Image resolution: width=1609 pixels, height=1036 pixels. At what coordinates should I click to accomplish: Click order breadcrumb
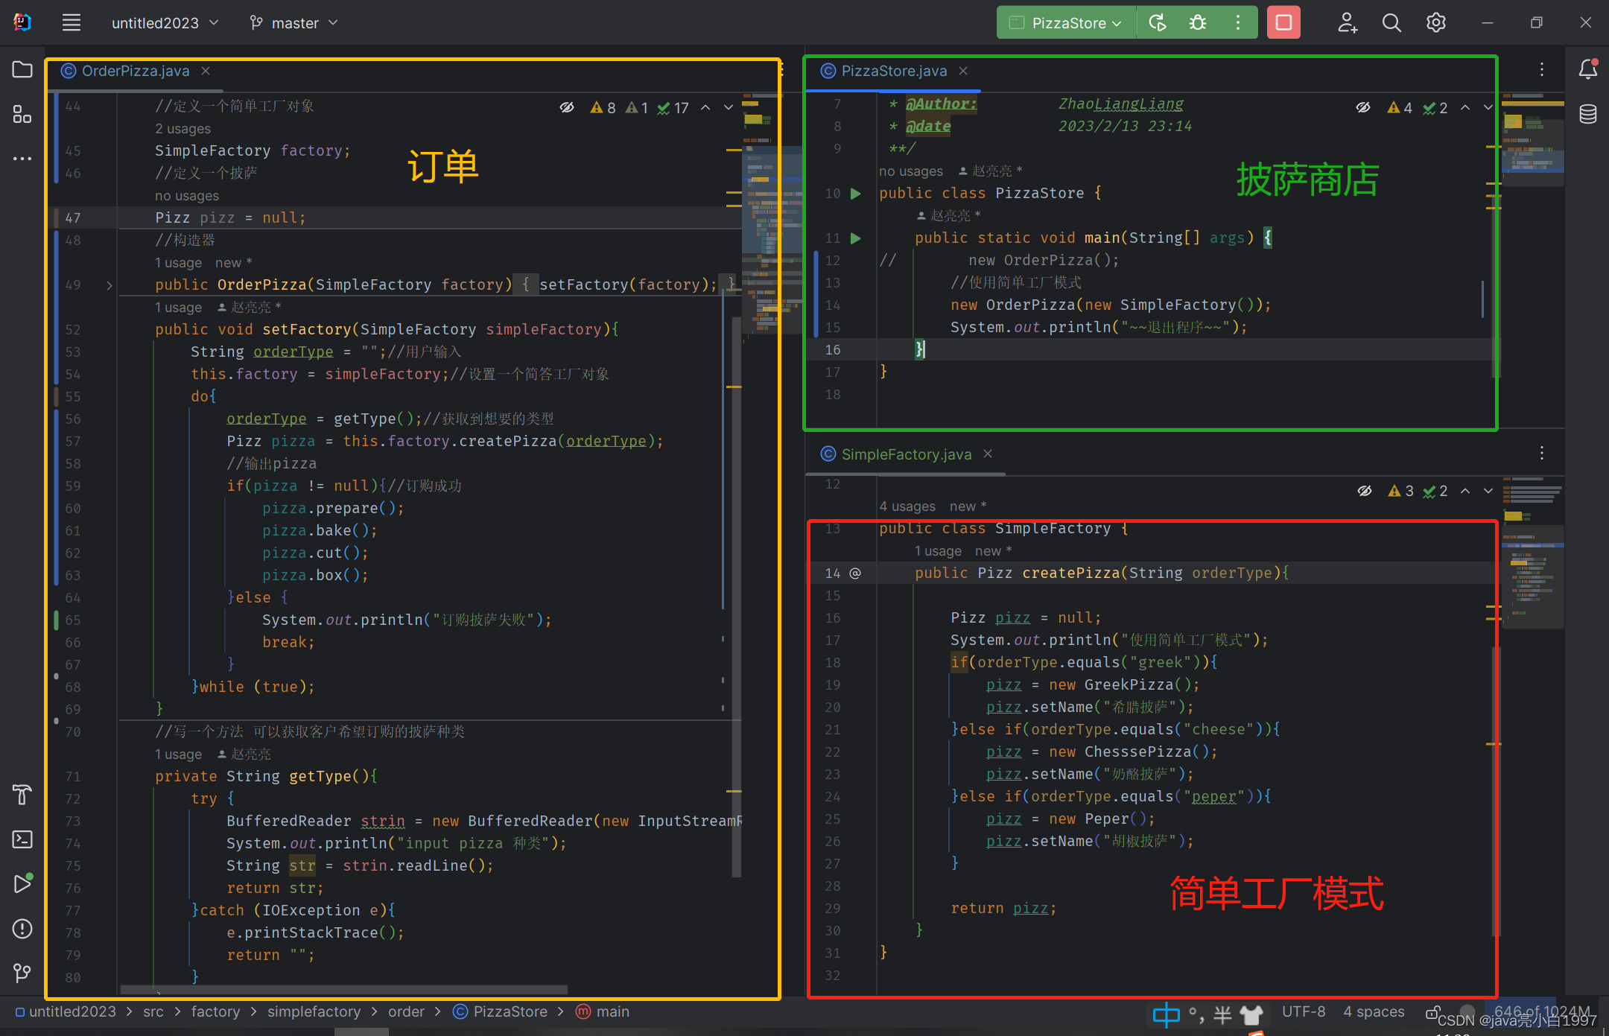point(406,1011)
